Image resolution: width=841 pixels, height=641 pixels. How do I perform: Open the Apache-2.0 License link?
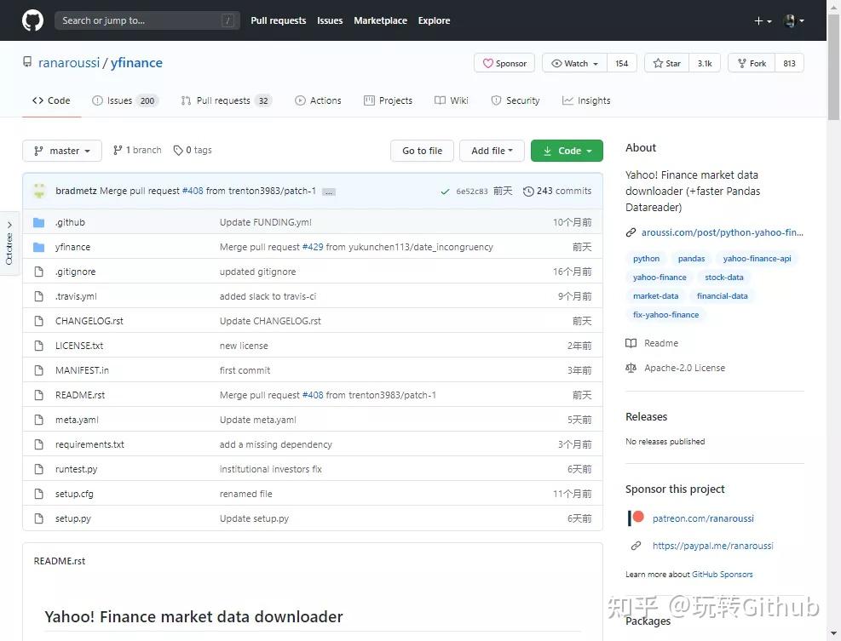(684, 368)
